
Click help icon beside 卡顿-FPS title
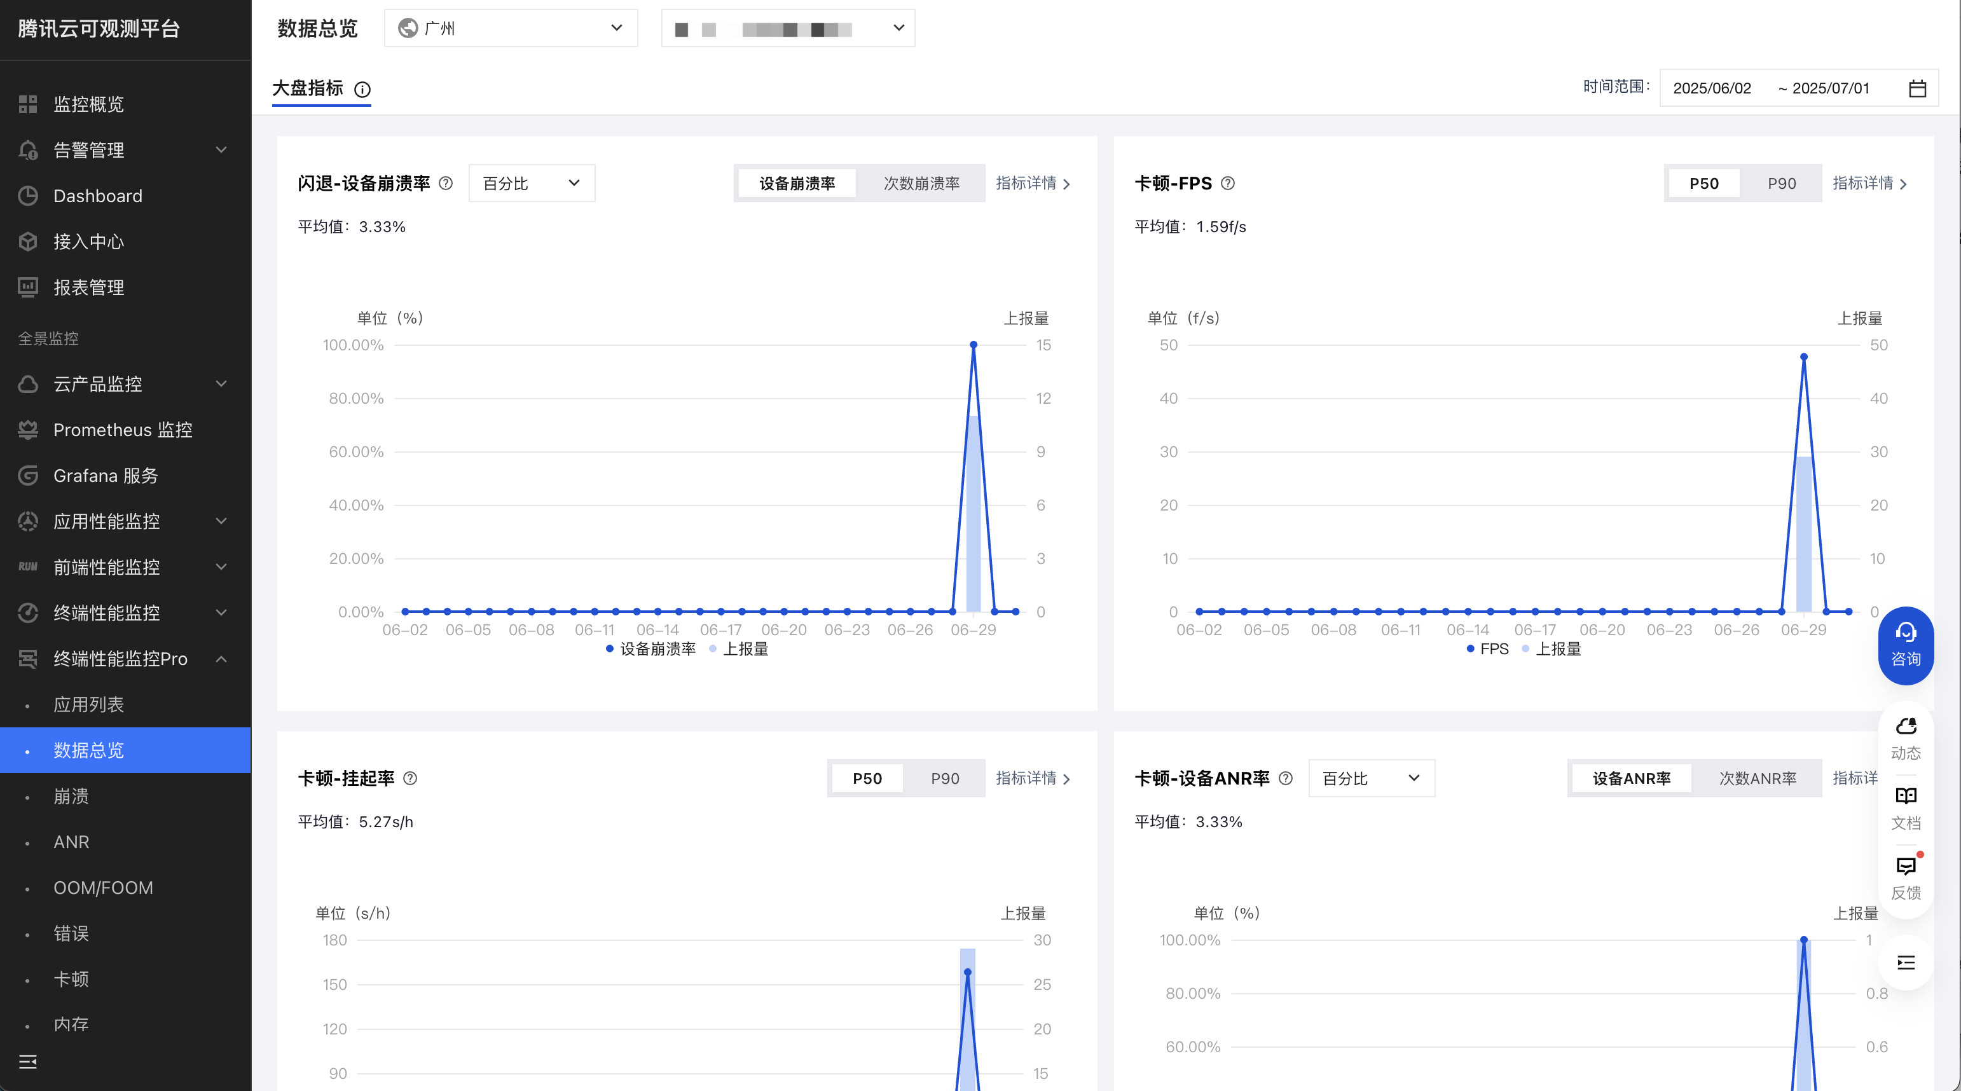point(1228,184)
